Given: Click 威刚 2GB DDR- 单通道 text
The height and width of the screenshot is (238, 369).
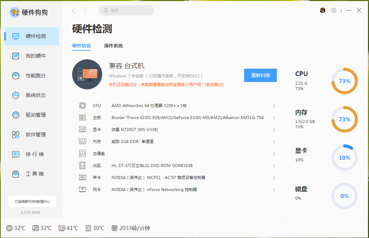Looking at the screenshot, I should tap(133, 141).
